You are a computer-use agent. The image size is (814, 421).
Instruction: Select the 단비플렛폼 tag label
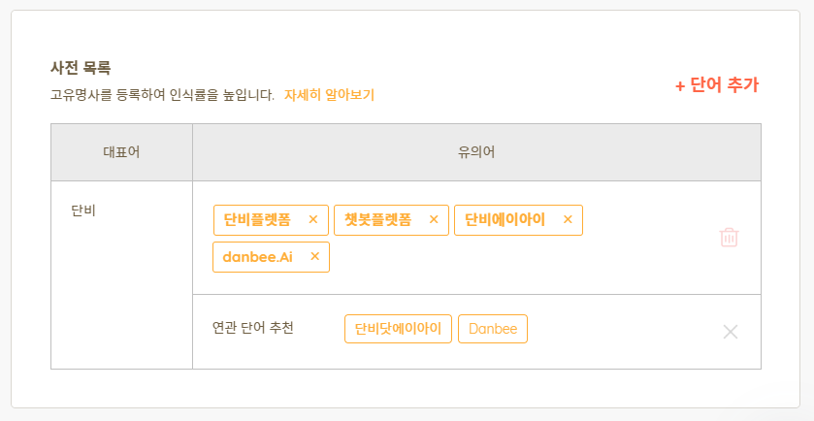[x=257, y=219]
